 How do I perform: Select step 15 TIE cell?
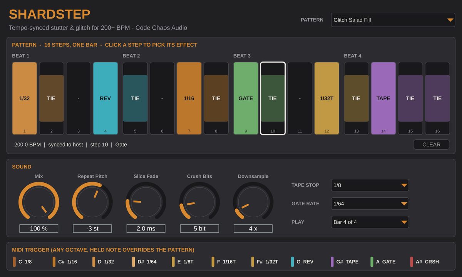coord(410,98)
